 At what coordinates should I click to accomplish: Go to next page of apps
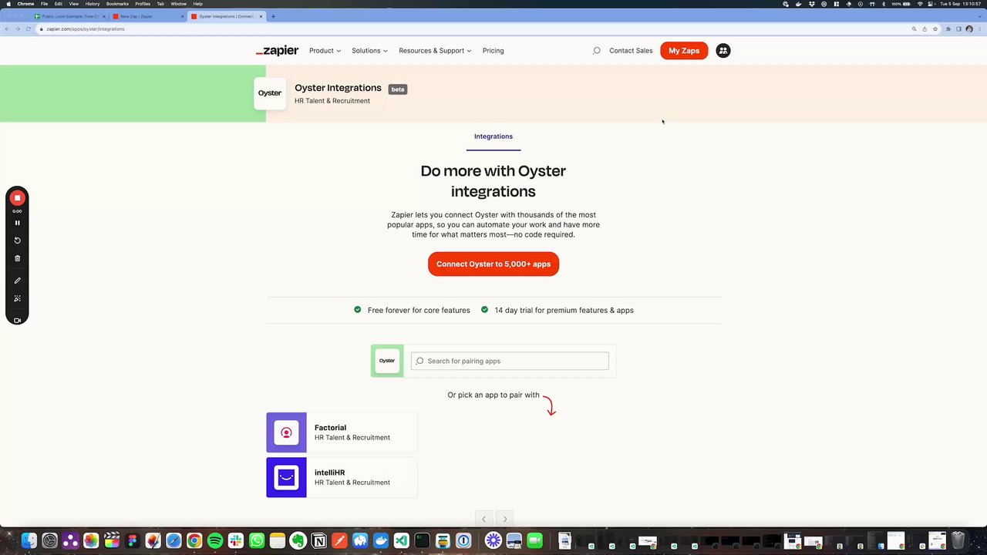tap(505, 519)
